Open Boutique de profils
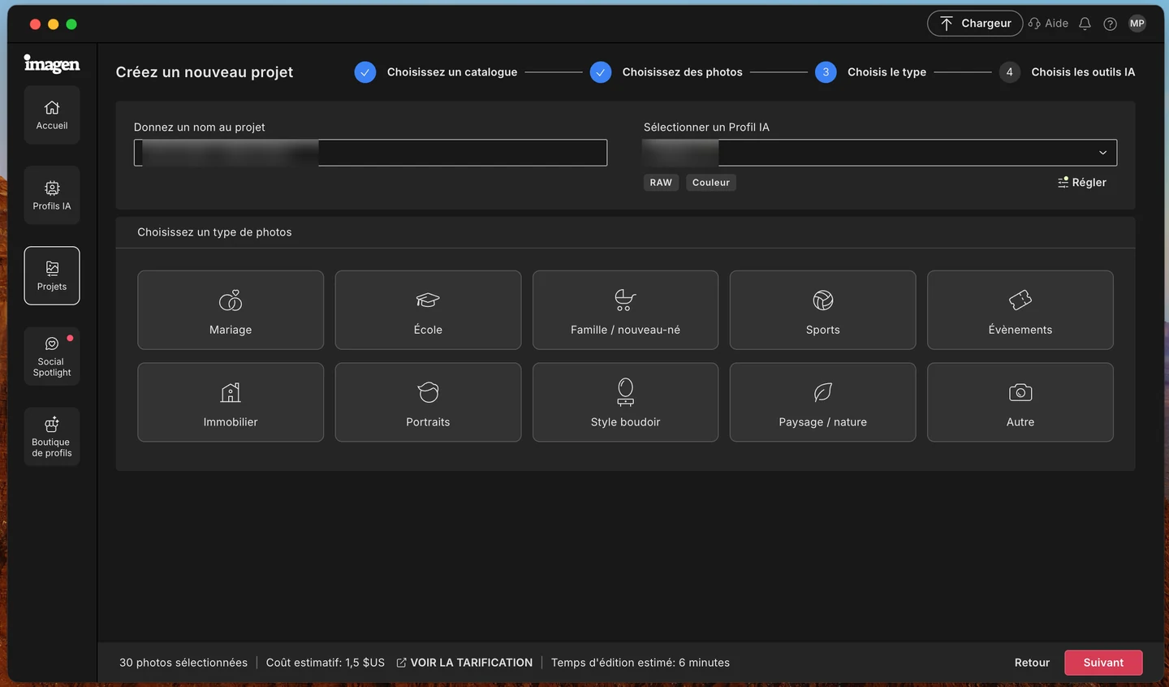The width and height of the screenshot is (1169, 687). (52, 437)
